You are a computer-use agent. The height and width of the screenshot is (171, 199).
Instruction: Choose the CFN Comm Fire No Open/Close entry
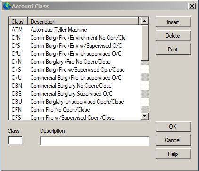(75, 110)
